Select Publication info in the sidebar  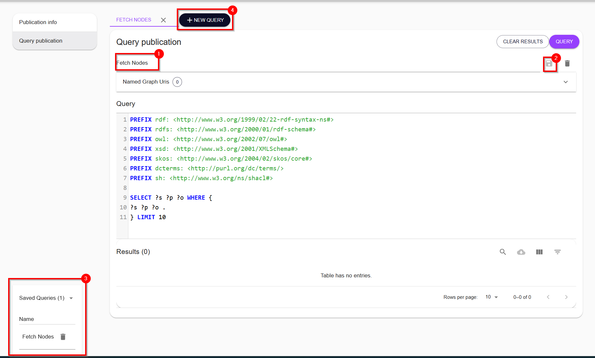(x=38, y=22)
